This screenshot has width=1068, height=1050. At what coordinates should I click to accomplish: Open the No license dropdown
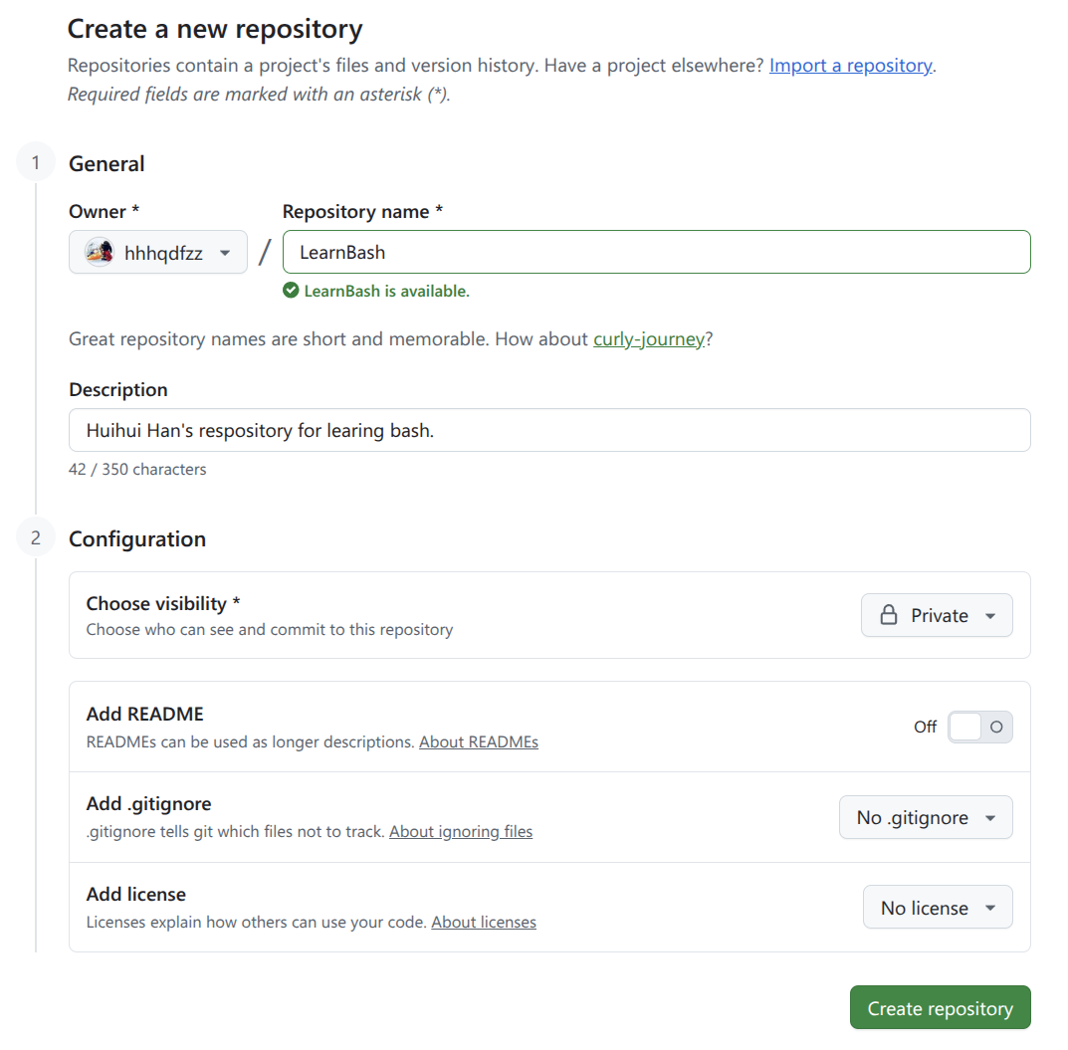point(938,907)
